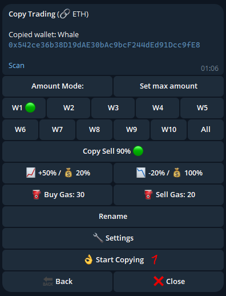This screenshot has width=226, height=296.
Task: Click the +50% / 20% take profit button
Action: 57,173
